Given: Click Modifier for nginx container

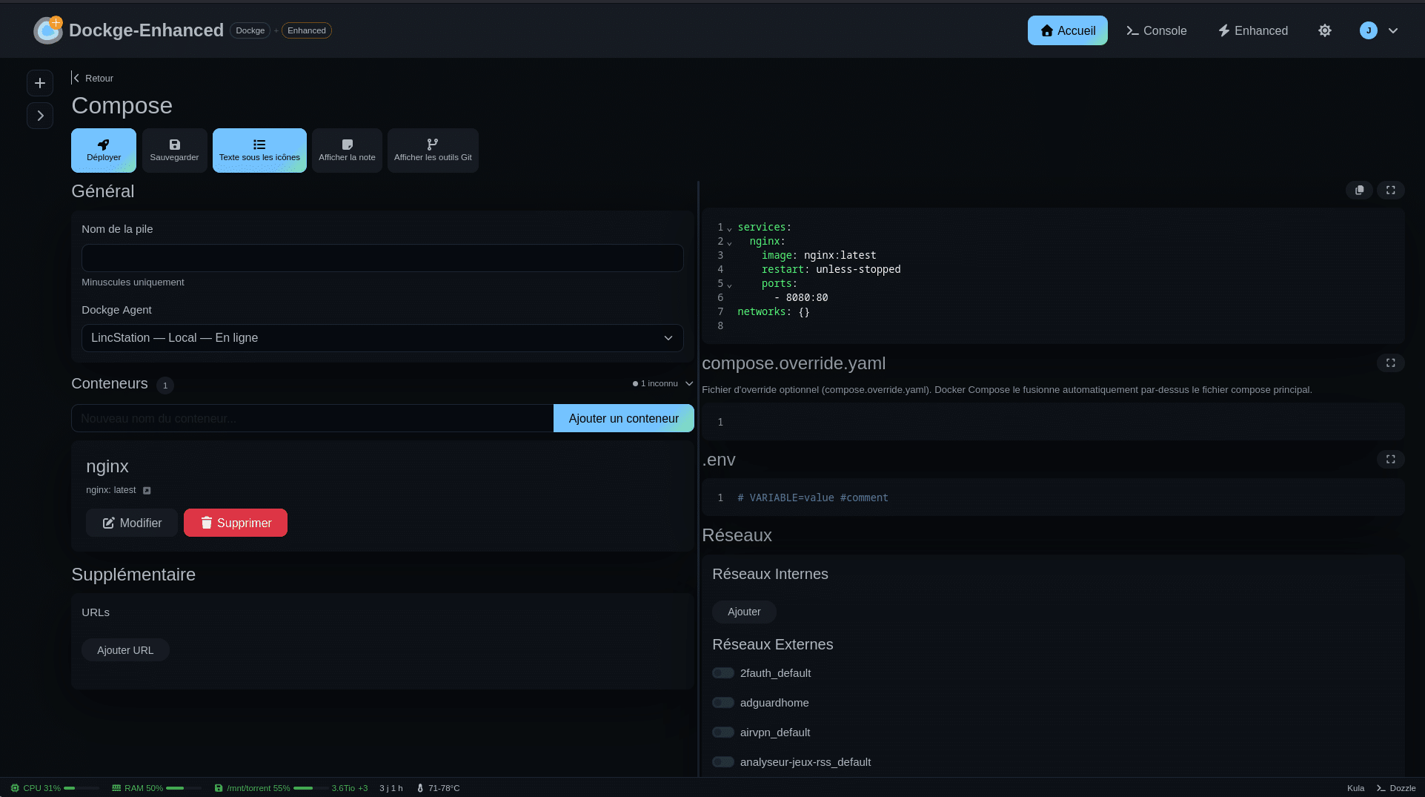Looking at the screenshot, I should coord(132,523).
